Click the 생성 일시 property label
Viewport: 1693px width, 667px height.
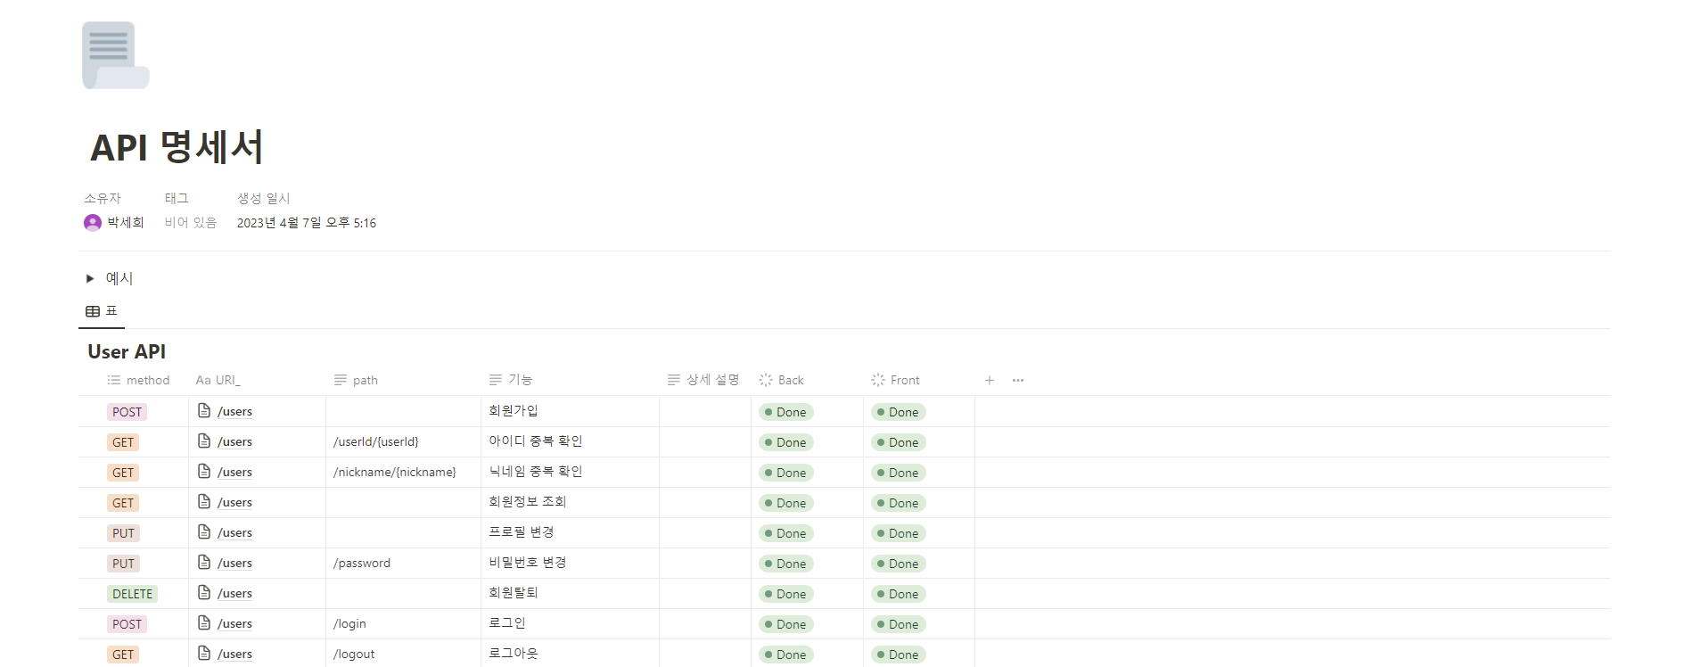(263, 198)
